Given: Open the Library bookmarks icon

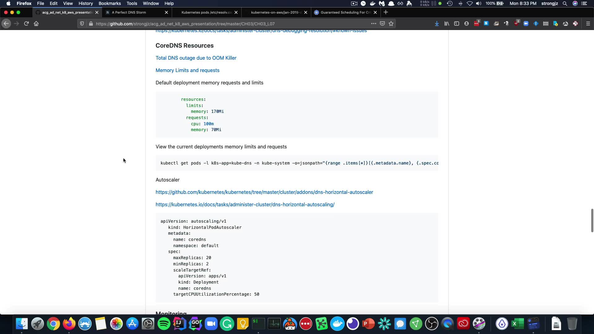Looking at the screenshot, I should [446, 24].
